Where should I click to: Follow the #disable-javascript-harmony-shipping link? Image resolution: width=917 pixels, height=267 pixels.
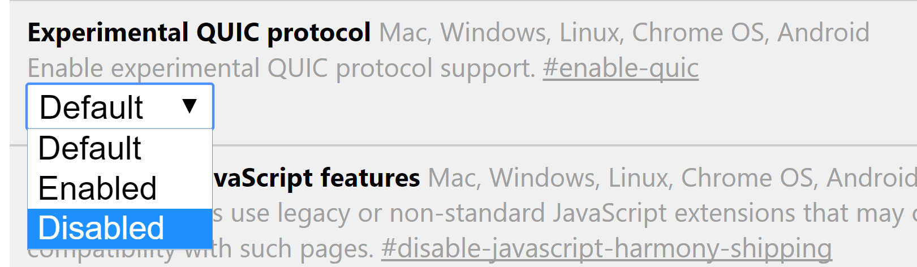coord(606,248)
